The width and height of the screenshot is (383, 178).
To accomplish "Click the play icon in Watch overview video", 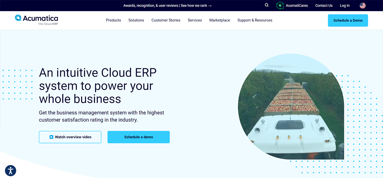I will click(51, 137).
